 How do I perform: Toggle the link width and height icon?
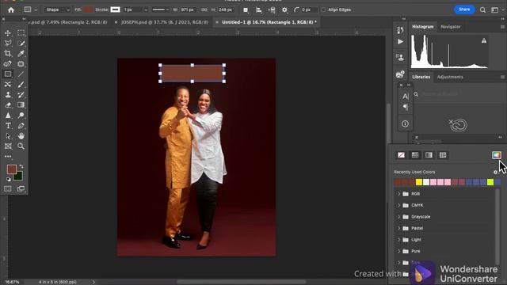click(204, 9)
